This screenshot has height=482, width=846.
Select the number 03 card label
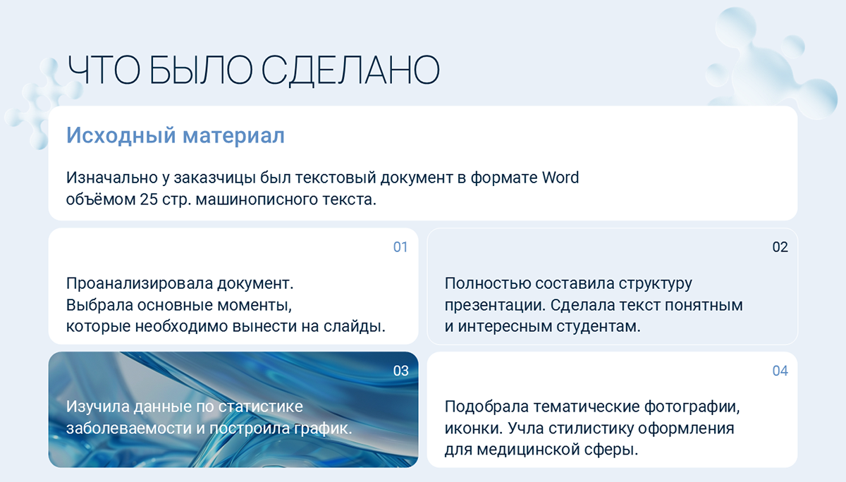[400, 371]
